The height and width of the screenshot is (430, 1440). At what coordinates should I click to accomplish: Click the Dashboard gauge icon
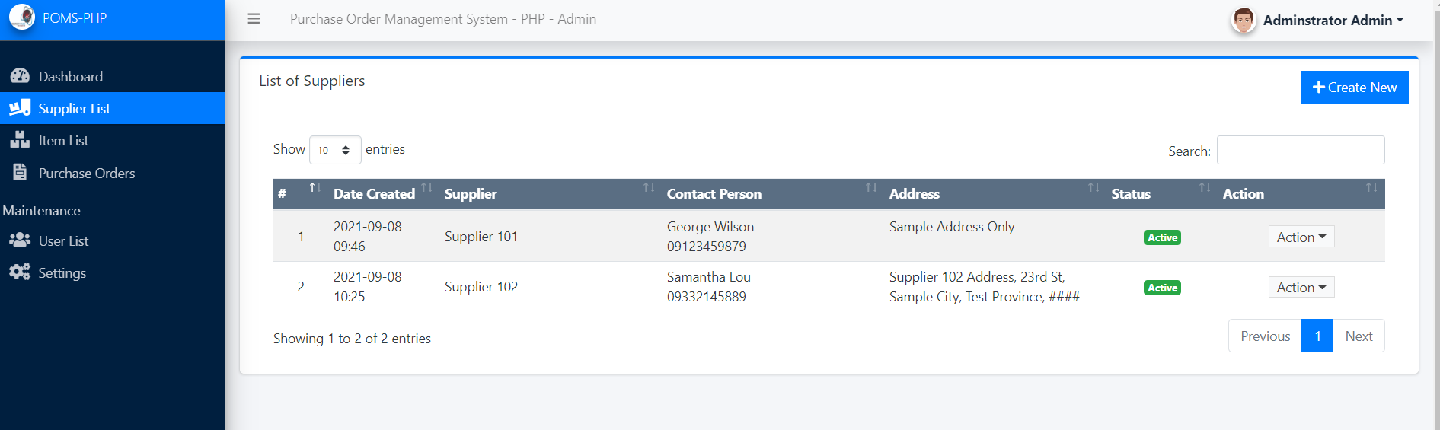[20, 76]
